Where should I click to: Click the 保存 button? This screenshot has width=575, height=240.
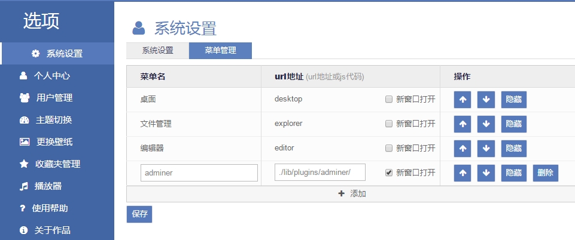click(x=139, y=214)
